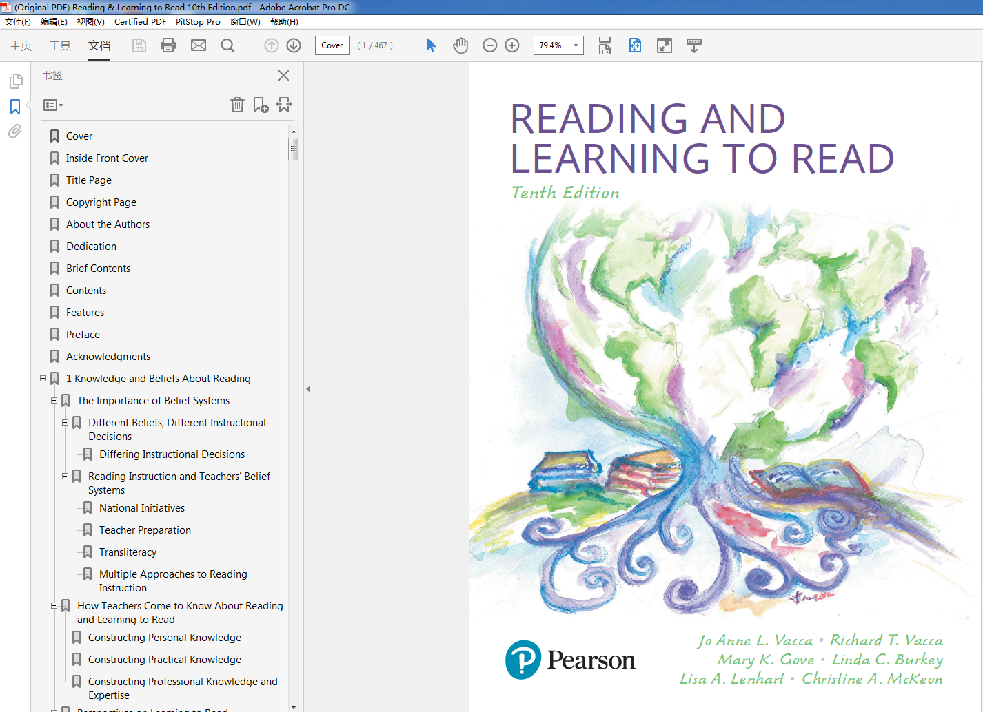Open Constructing Practical Knowledge bookmark
This screenshot has height=712, width=983.
(165, 660)
